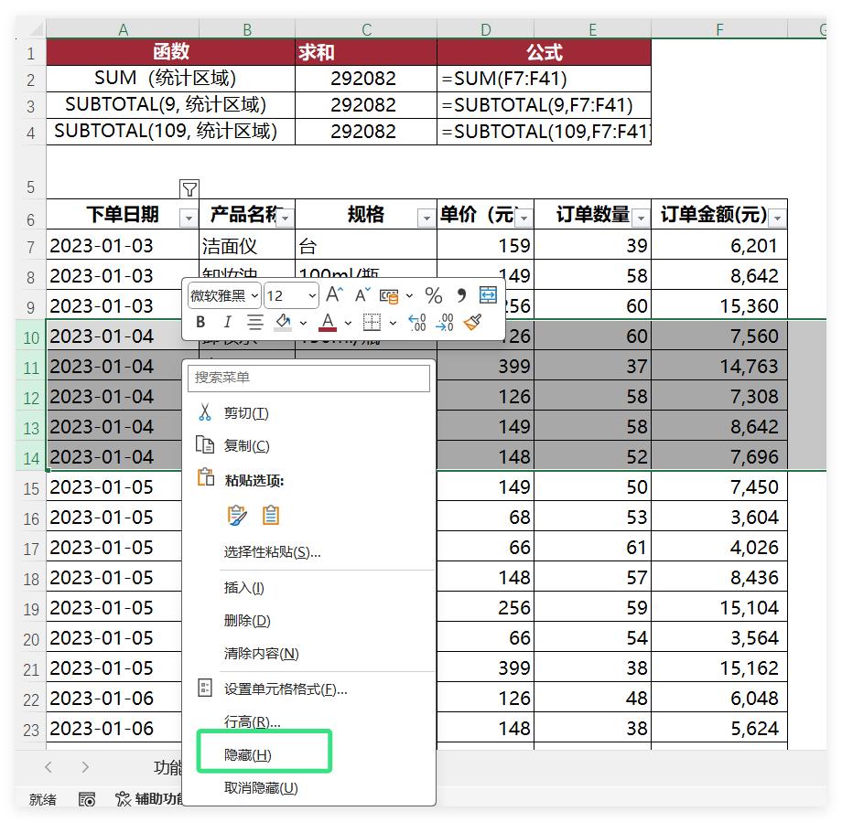Apply borders from mini toolbar
842x822 pixels.
point(372,323)
